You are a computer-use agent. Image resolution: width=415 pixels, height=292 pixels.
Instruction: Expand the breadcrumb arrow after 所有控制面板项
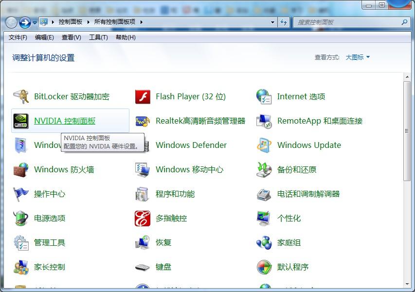click(x=142, y=22)
